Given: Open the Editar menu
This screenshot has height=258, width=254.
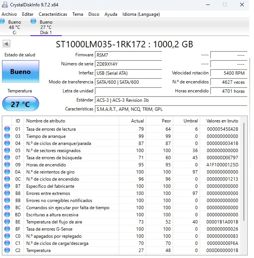Looking at the screenshot, I should coord(28,14).
